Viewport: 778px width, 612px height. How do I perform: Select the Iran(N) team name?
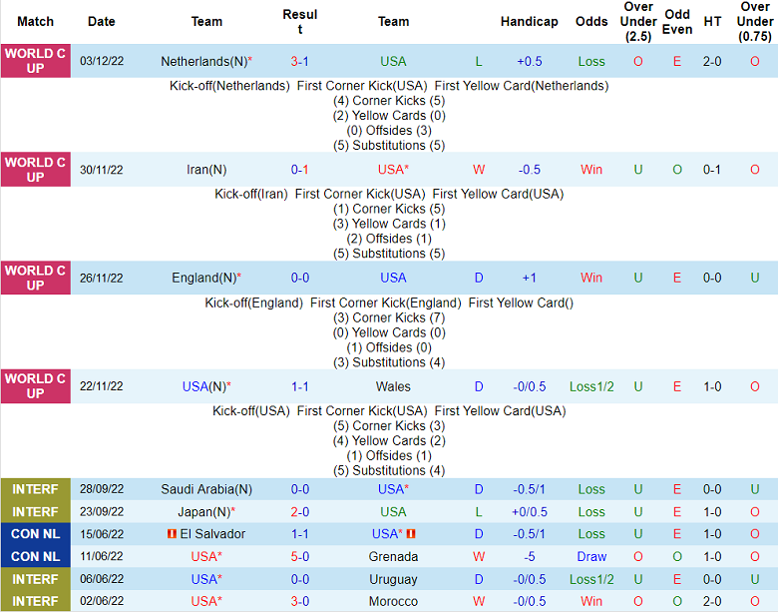[x=206, y=170]
